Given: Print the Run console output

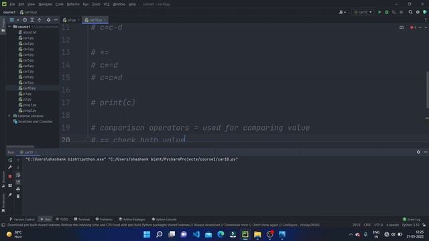Looking at the screenshot, I should [x=18, y=189].
